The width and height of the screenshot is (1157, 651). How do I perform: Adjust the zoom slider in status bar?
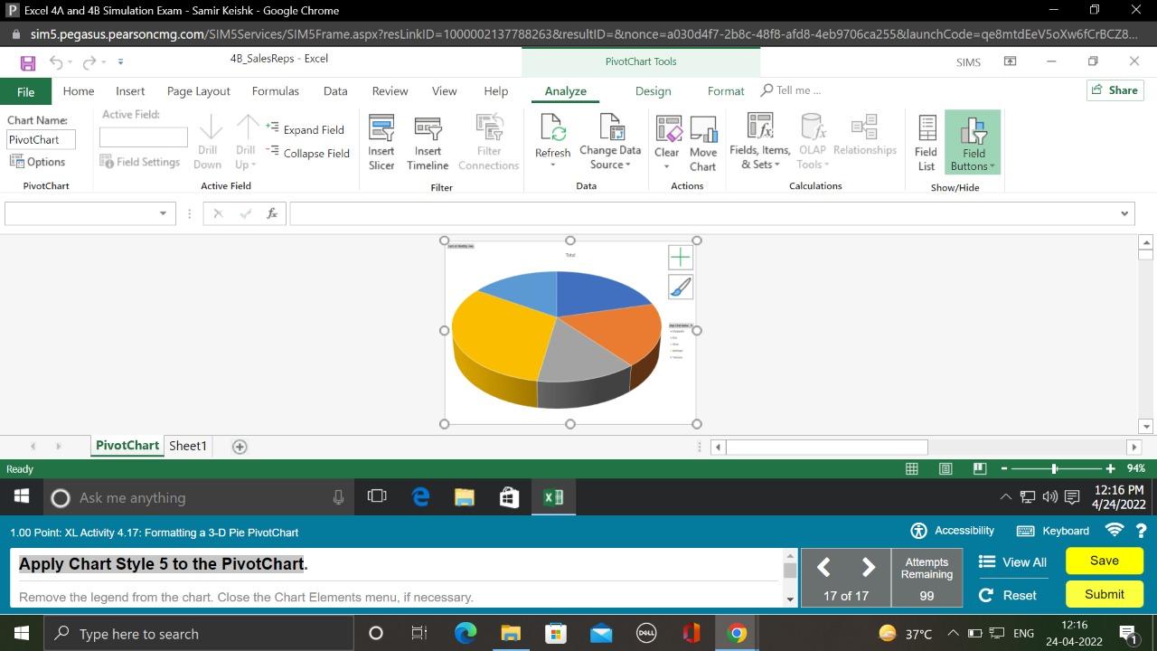pos(1055,468)
